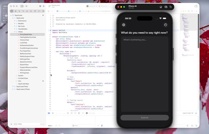Image resolution: width=209 pixels, height=134 pixels.
Task: Open WritingView file
Action: coord(24,73)
